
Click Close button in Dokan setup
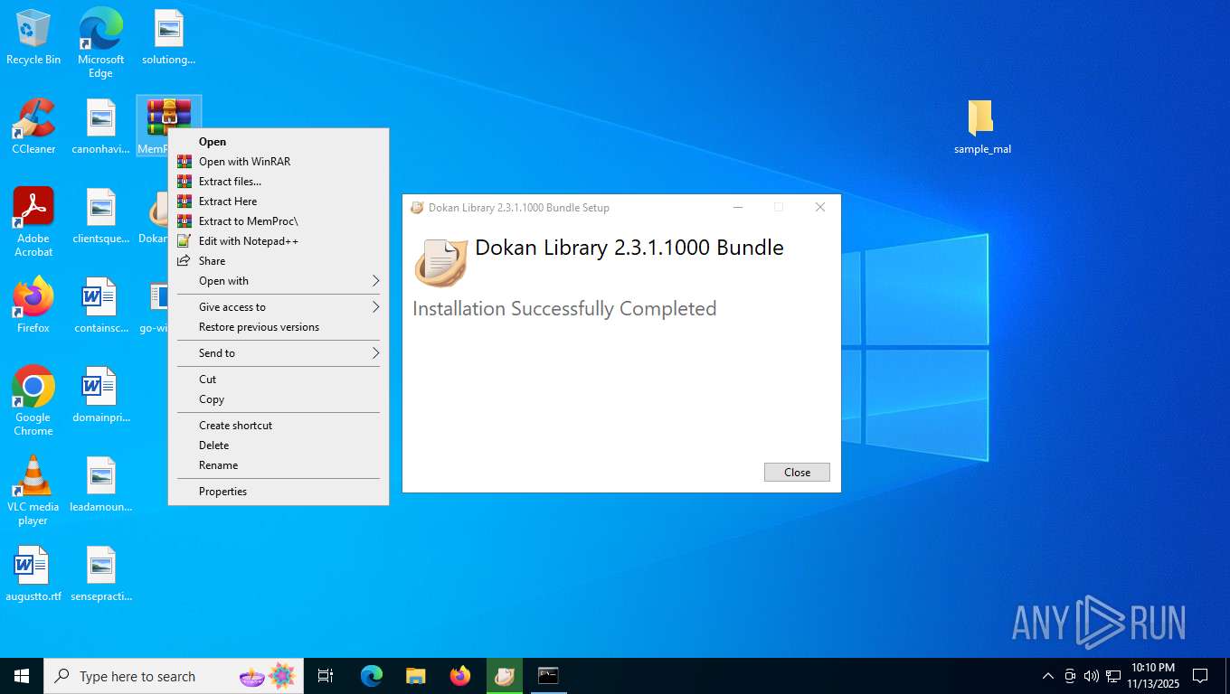click(797, 473)
